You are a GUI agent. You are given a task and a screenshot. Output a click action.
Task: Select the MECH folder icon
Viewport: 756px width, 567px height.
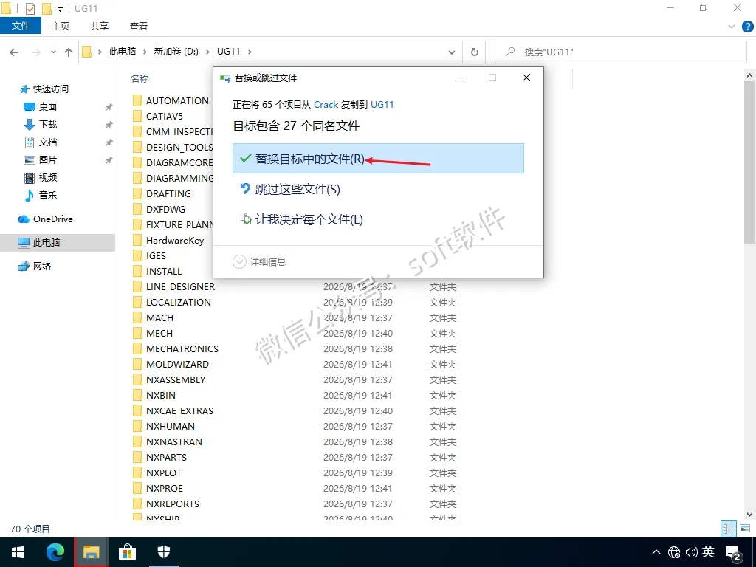pyautogui.click(x=138, y=333)
